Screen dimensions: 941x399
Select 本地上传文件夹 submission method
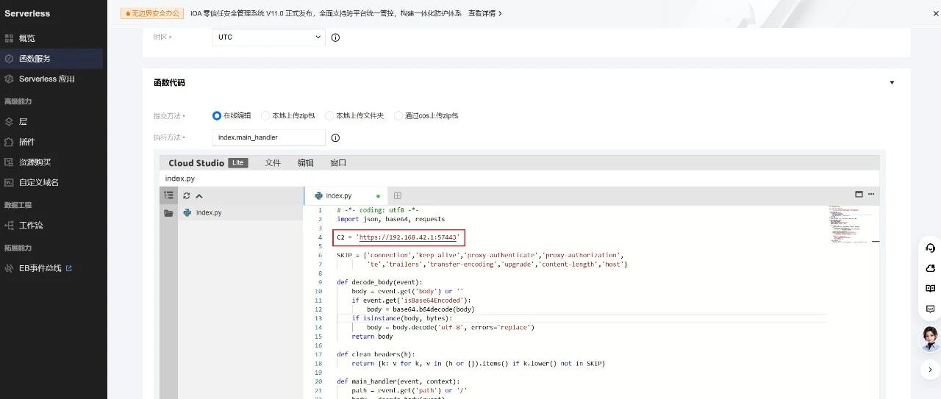tap(330, 115)
